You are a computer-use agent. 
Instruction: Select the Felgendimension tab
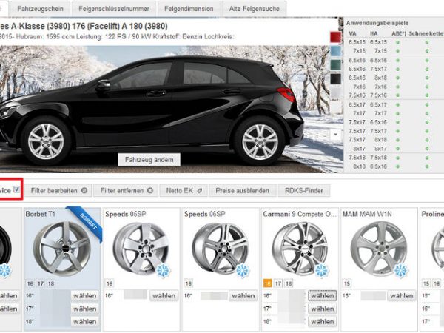[x=189, y=9]
